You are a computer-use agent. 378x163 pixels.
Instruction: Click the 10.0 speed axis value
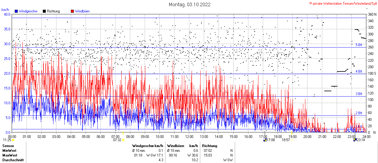click(6, 103)
